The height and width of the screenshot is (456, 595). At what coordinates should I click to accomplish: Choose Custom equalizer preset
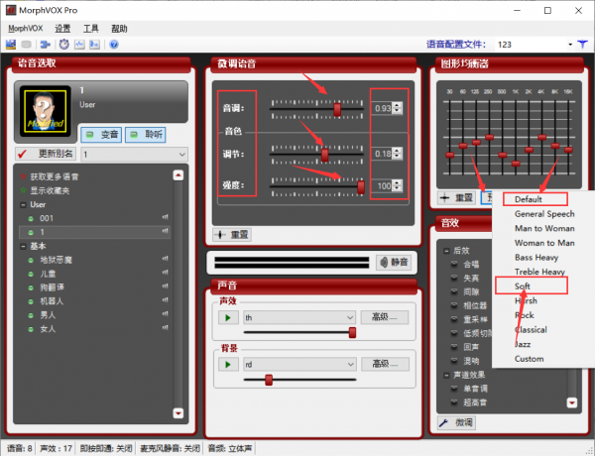point(529,359)
